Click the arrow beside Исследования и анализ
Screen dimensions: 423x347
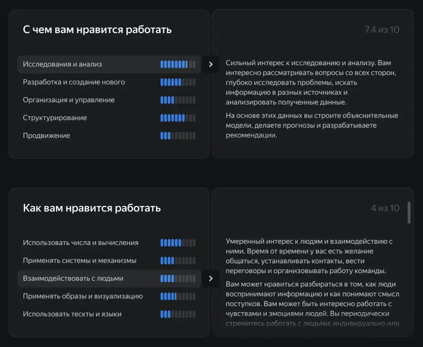(x=210, y=64)
